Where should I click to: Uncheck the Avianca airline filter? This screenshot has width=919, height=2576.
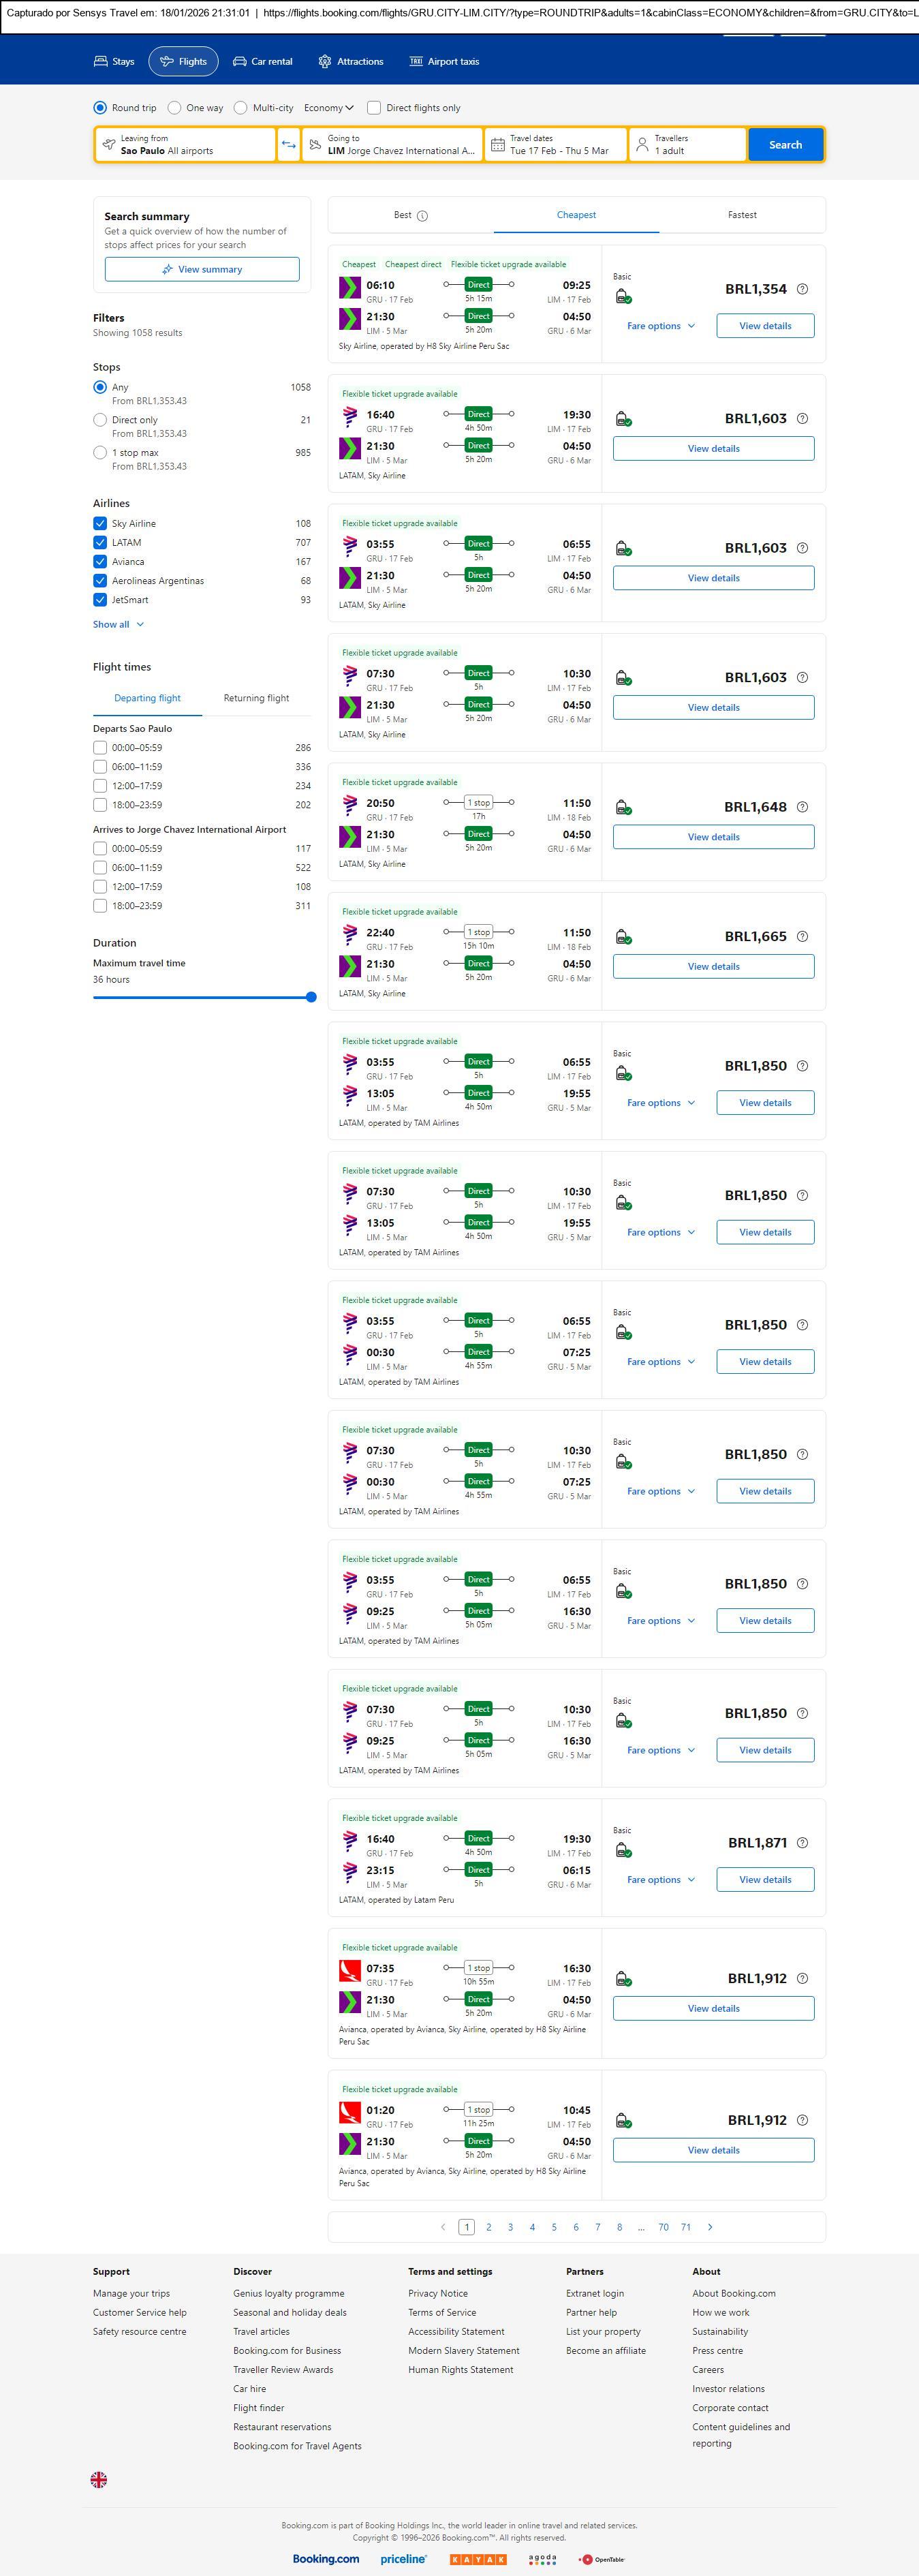100,562
